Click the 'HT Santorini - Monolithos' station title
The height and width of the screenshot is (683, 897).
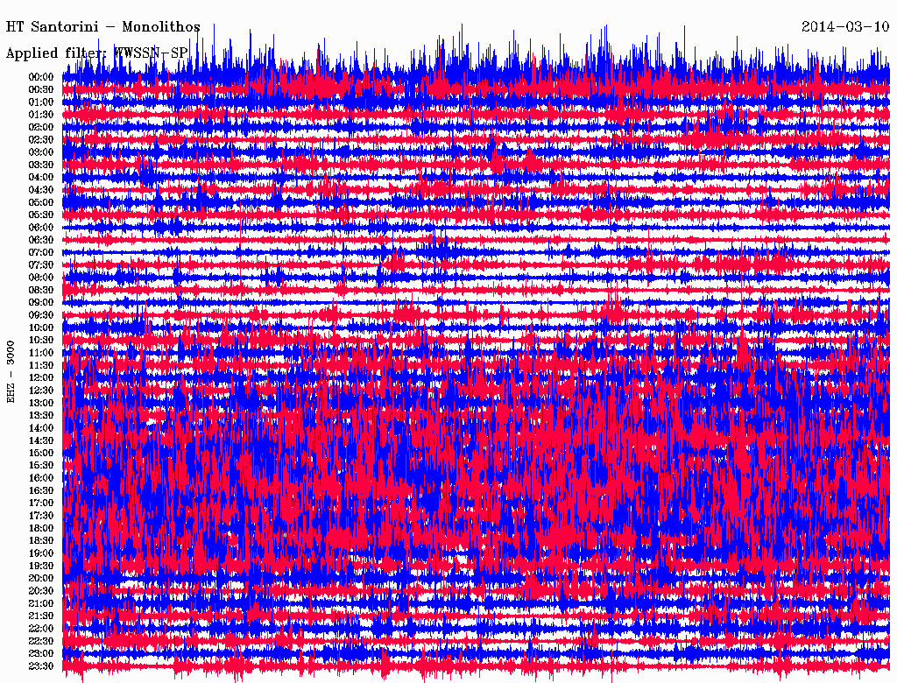click(103, 26)
